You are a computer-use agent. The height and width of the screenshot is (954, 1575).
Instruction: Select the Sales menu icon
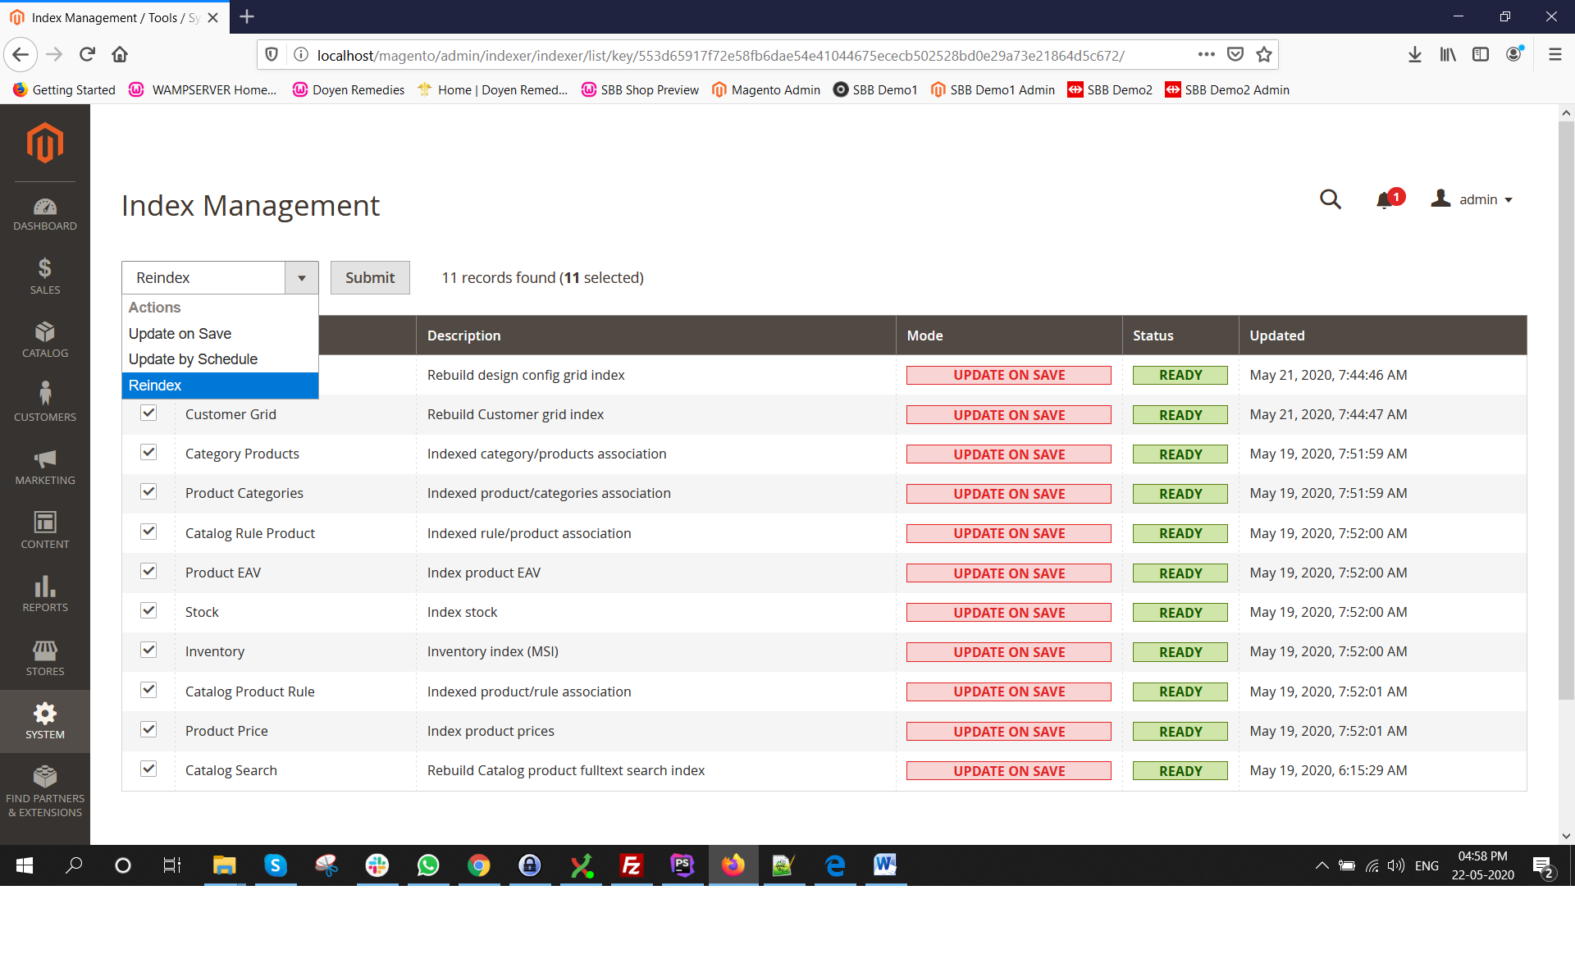pos(45,274)
